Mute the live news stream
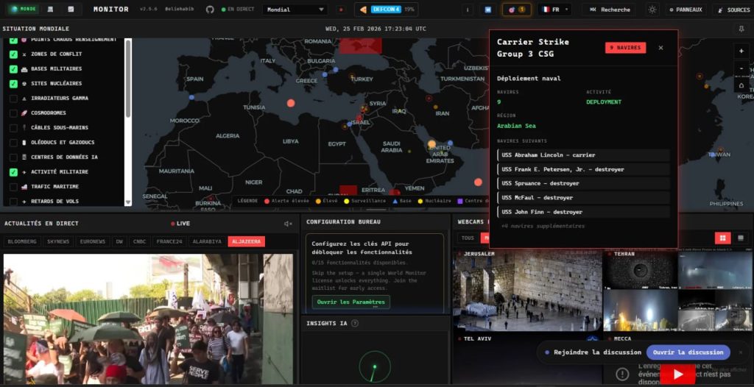 coord(288,224)
